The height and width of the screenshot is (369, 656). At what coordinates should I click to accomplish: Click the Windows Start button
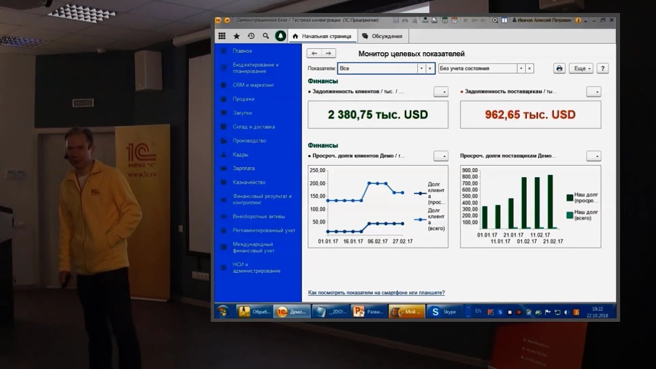click(x=223, y=311)
